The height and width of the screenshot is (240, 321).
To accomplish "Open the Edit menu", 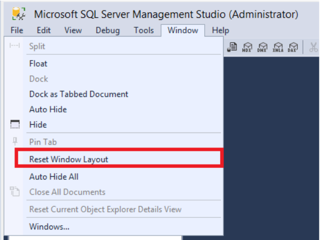I will coord(44,30).
